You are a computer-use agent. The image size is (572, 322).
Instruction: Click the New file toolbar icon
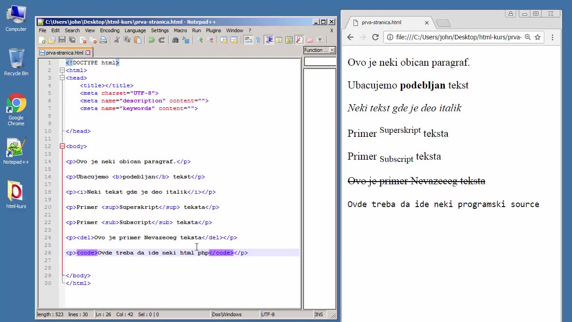click(42, 40)
